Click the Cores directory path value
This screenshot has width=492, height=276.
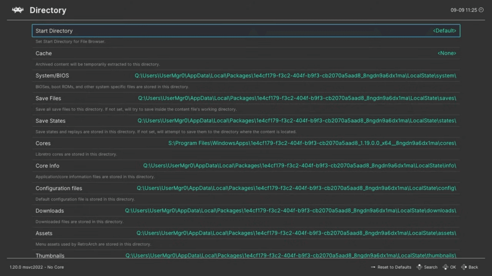(312, 143)
